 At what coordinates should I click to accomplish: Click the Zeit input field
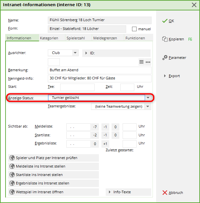(127, 87)
